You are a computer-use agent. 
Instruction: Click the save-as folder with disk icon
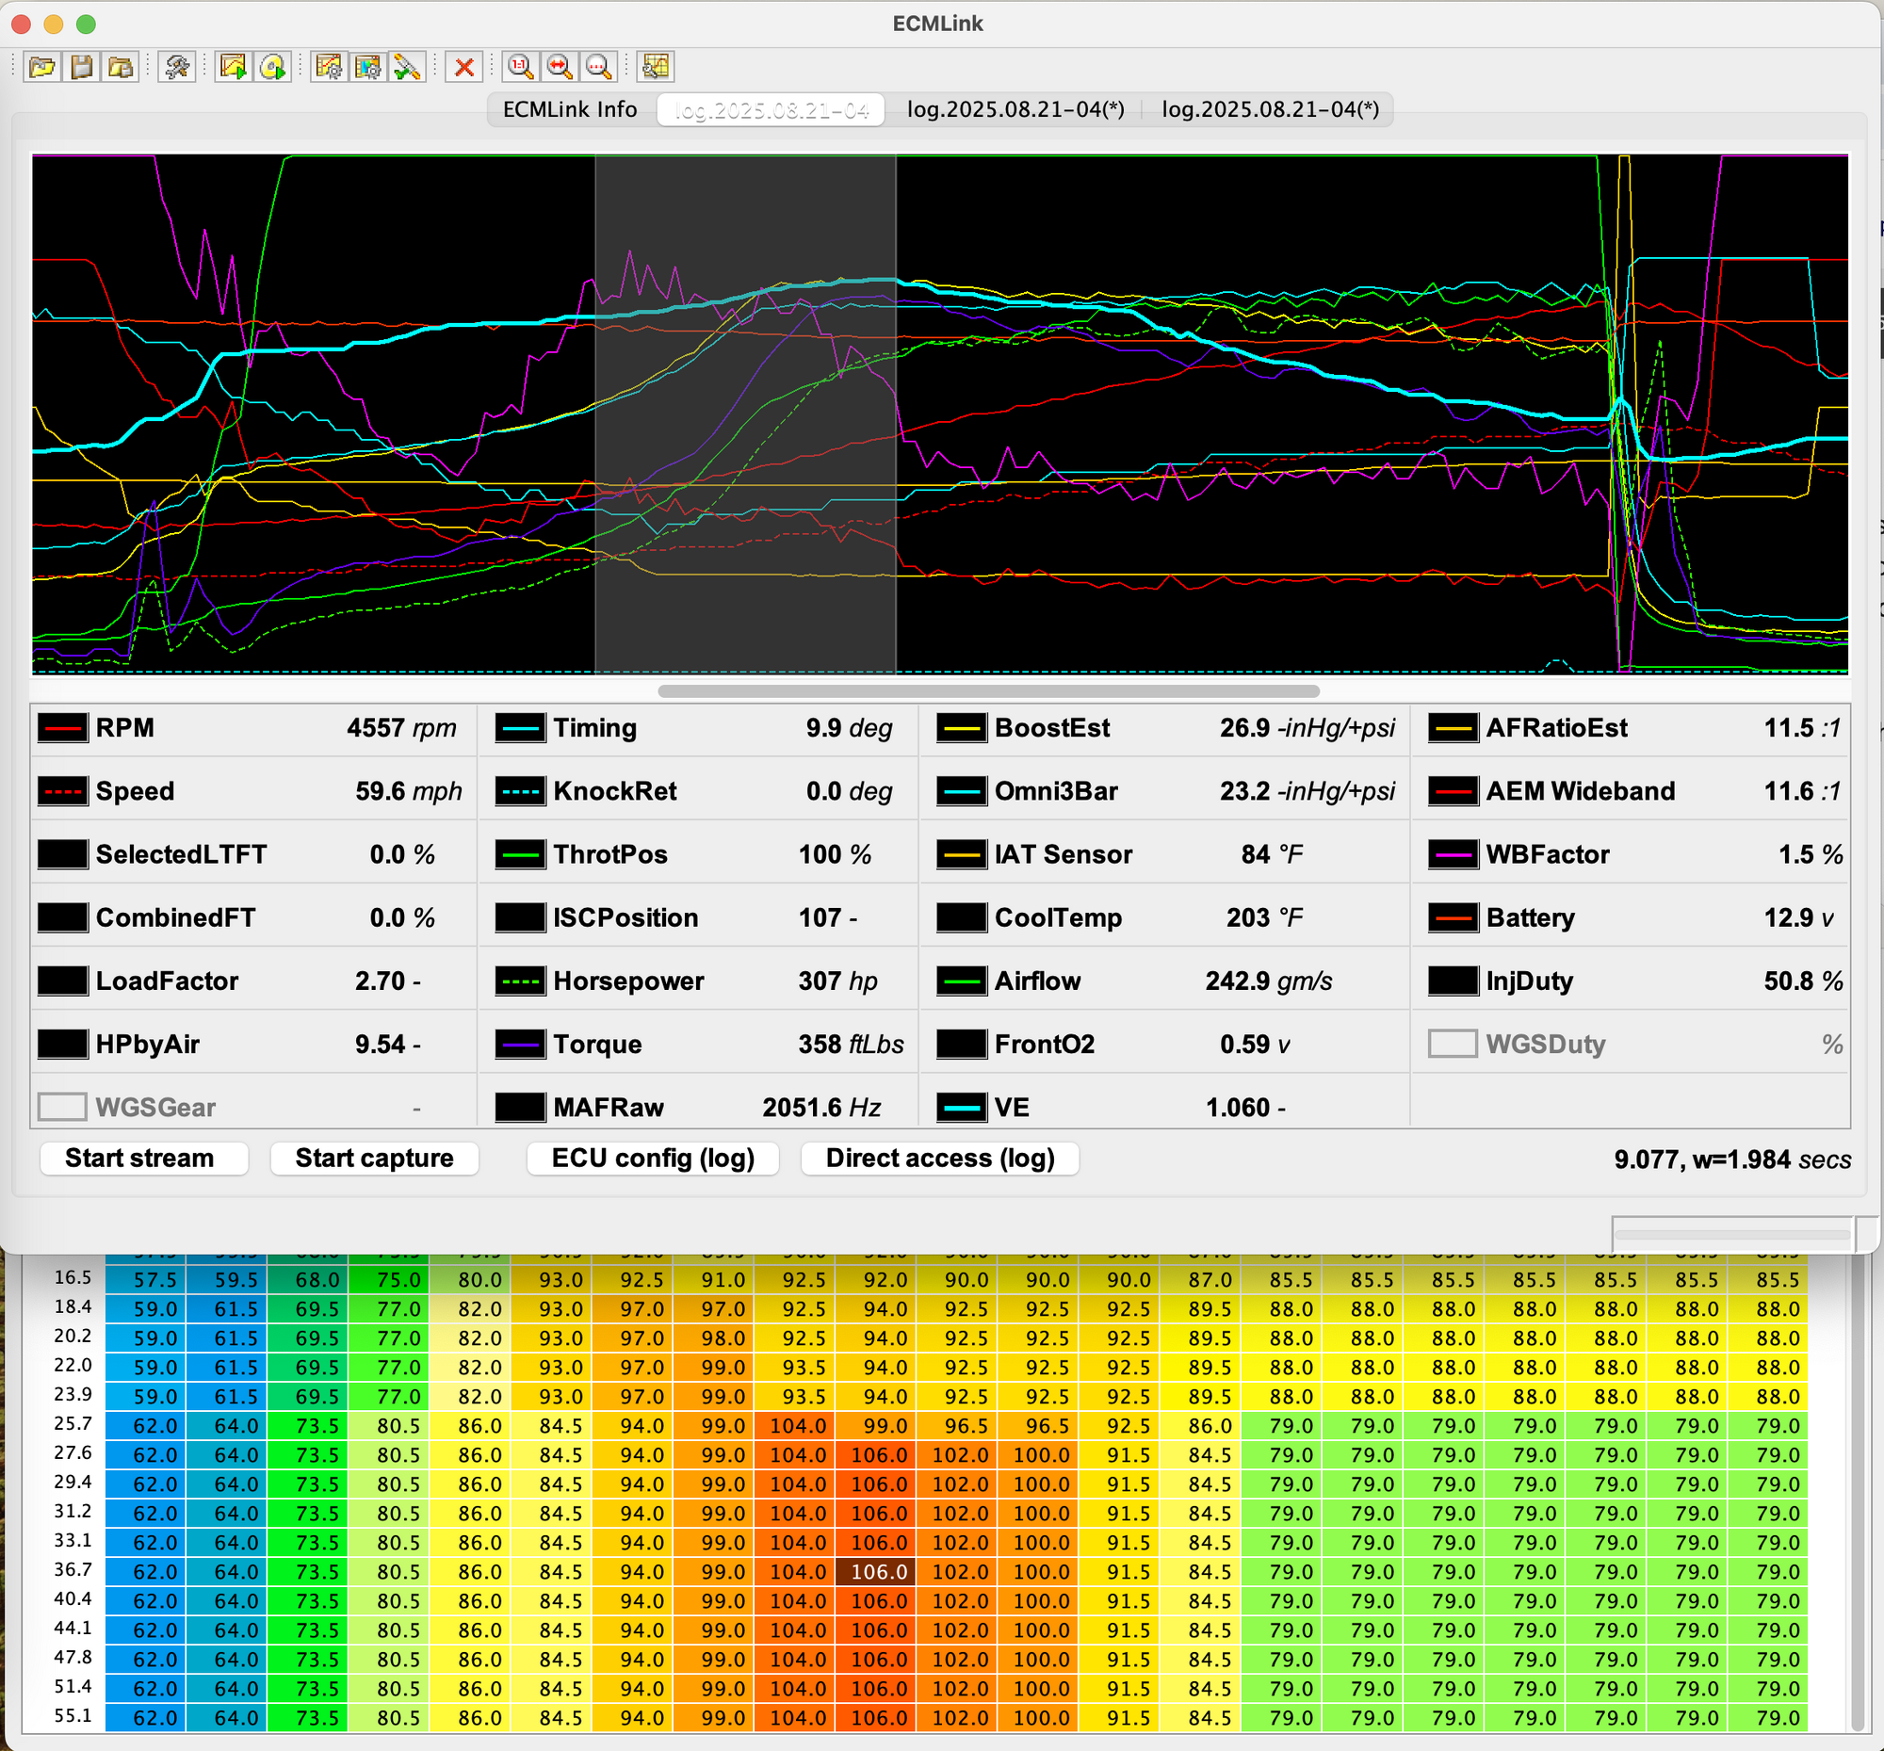(122, 66)
